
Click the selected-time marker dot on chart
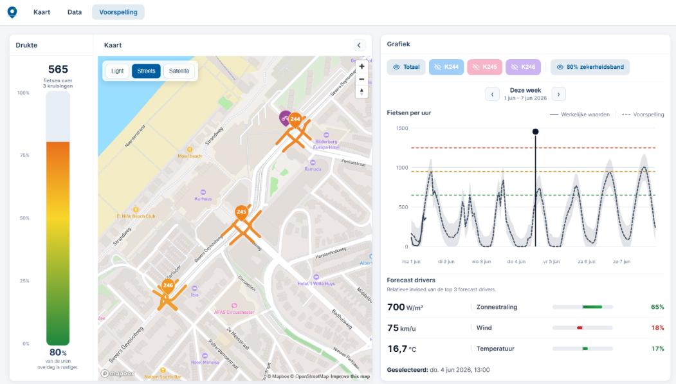coord(535,131)
